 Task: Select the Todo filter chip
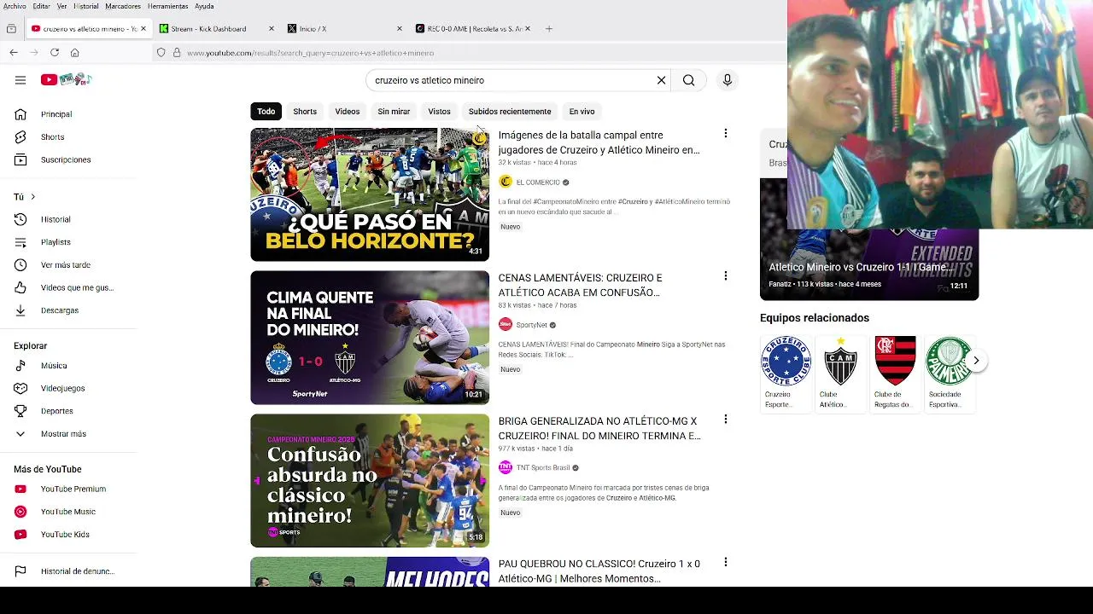tap(266, 112)
